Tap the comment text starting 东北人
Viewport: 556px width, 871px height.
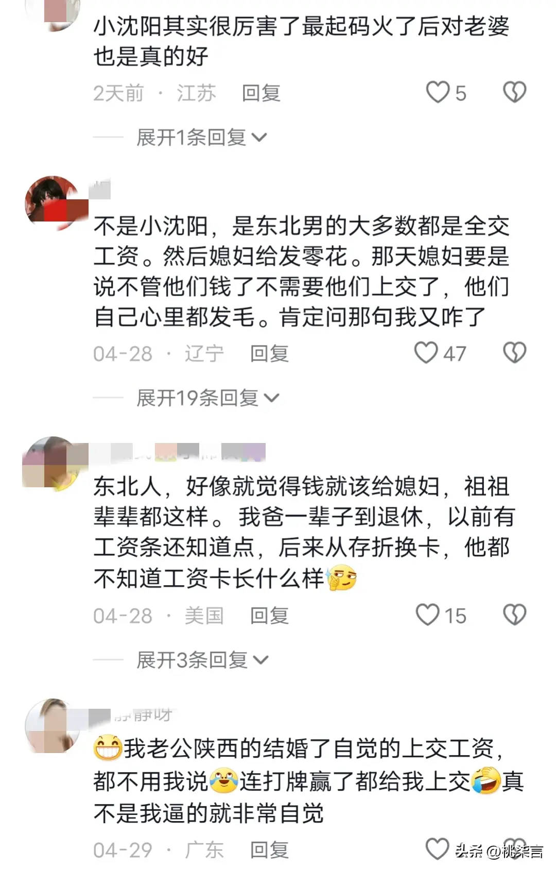pos(304,533)
